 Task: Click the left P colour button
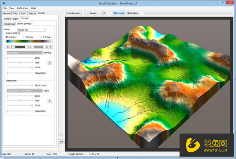(12, 47)
